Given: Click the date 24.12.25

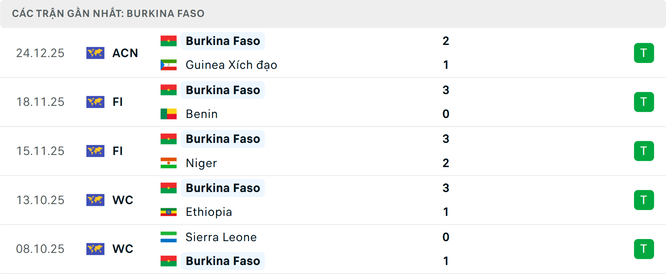Looking at the screenshot, I should click(40, 53).
